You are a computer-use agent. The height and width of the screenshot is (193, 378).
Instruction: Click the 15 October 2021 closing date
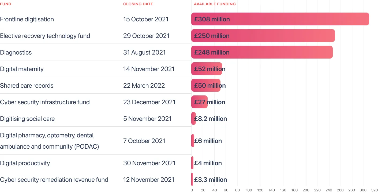click(x=146, y=19)
